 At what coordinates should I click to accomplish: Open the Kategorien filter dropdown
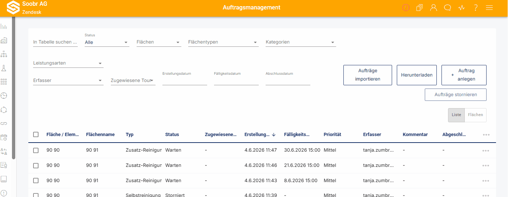click(301, 42)
